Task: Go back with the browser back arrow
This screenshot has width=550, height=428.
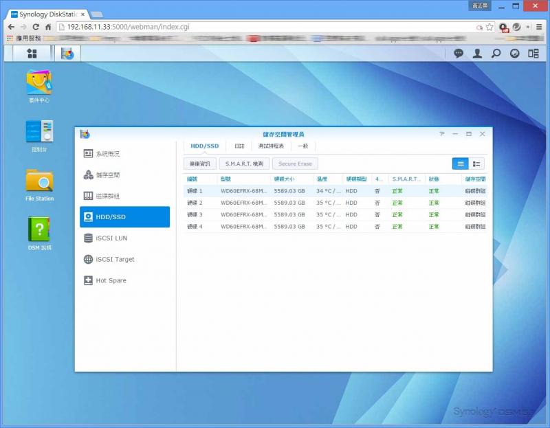Action: 11,27
